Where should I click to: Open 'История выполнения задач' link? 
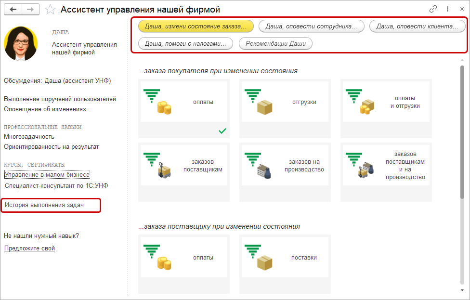tap(44, 205)
